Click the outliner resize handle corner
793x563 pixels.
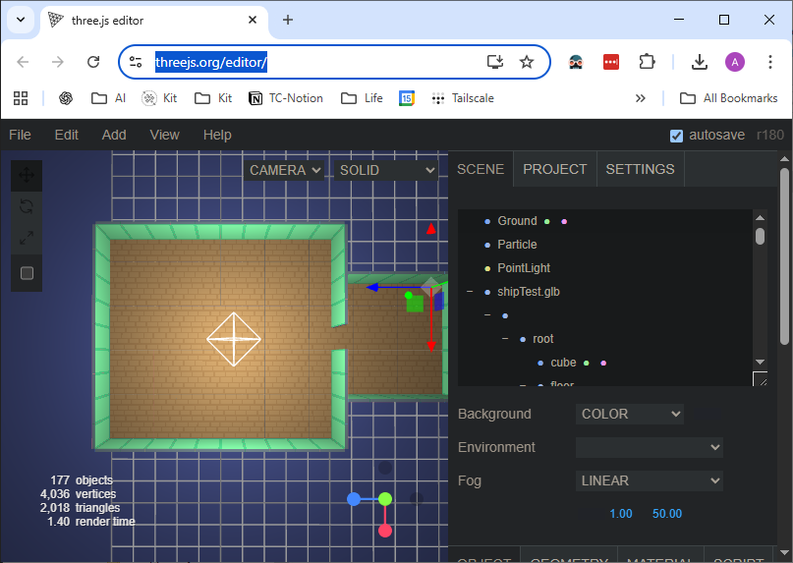[761, 379]
